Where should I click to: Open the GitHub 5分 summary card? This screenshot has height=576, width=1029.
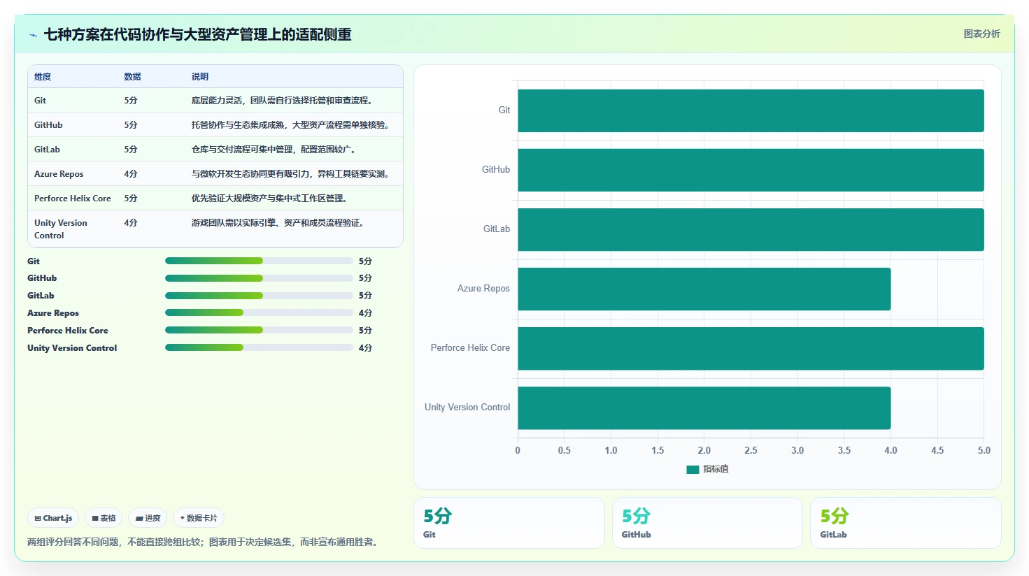[x=707, y=523]
